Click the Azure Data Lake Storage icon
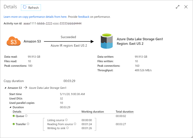The image size is (193, 138). point(107,41)
